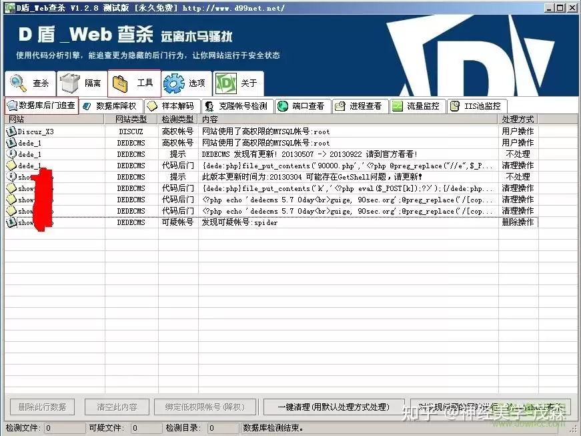
Task: Open the 隔离 quarantine box tab
Action: (82, 83)
